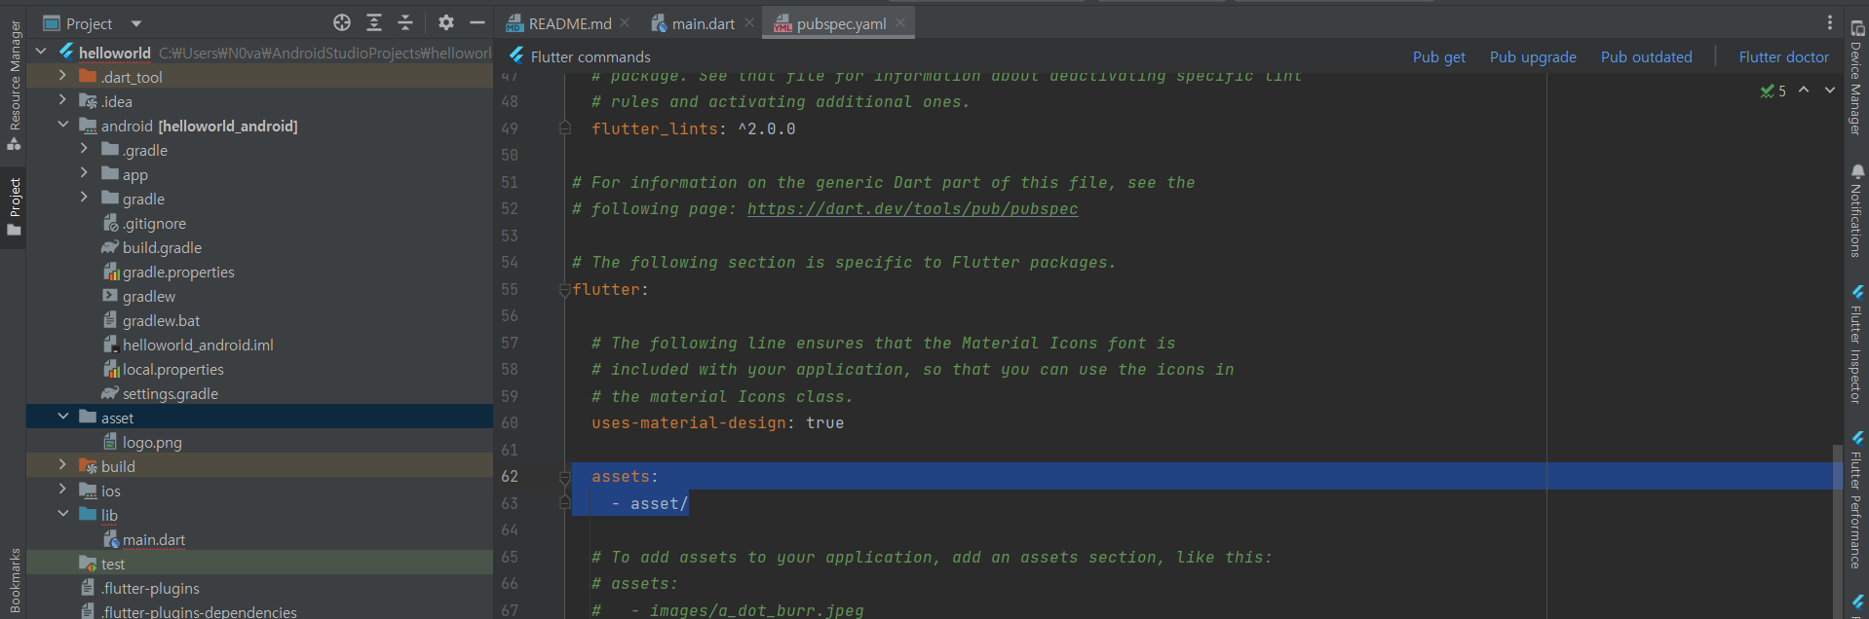This screenshot has width=1869, height=619.
Task: Run Flutter doctor
Action: coord(1784,56)
